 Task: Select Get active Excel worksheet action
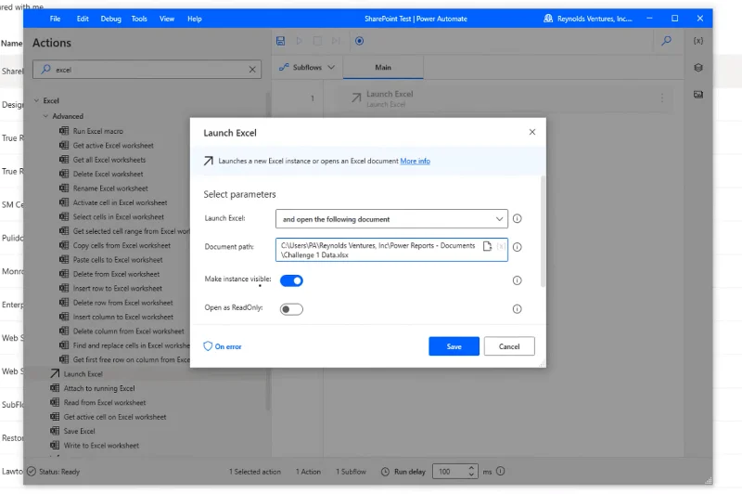pyautogui.click(x=113, y=146)
